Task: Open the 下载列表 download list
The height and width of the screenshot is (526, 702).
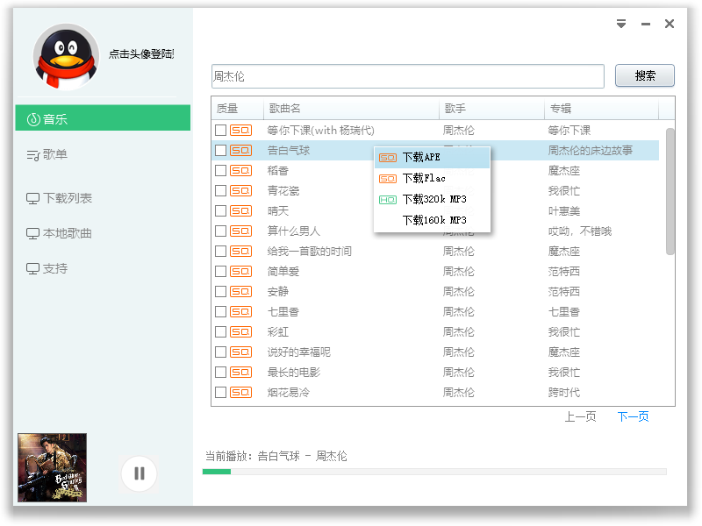Action: pyautogui.click(x=59, y=198)
